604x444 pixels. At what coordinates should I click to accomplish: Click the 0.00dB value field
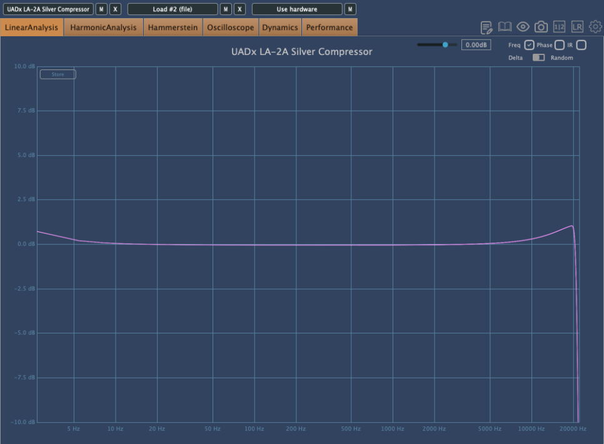click(x=476, y=45)
